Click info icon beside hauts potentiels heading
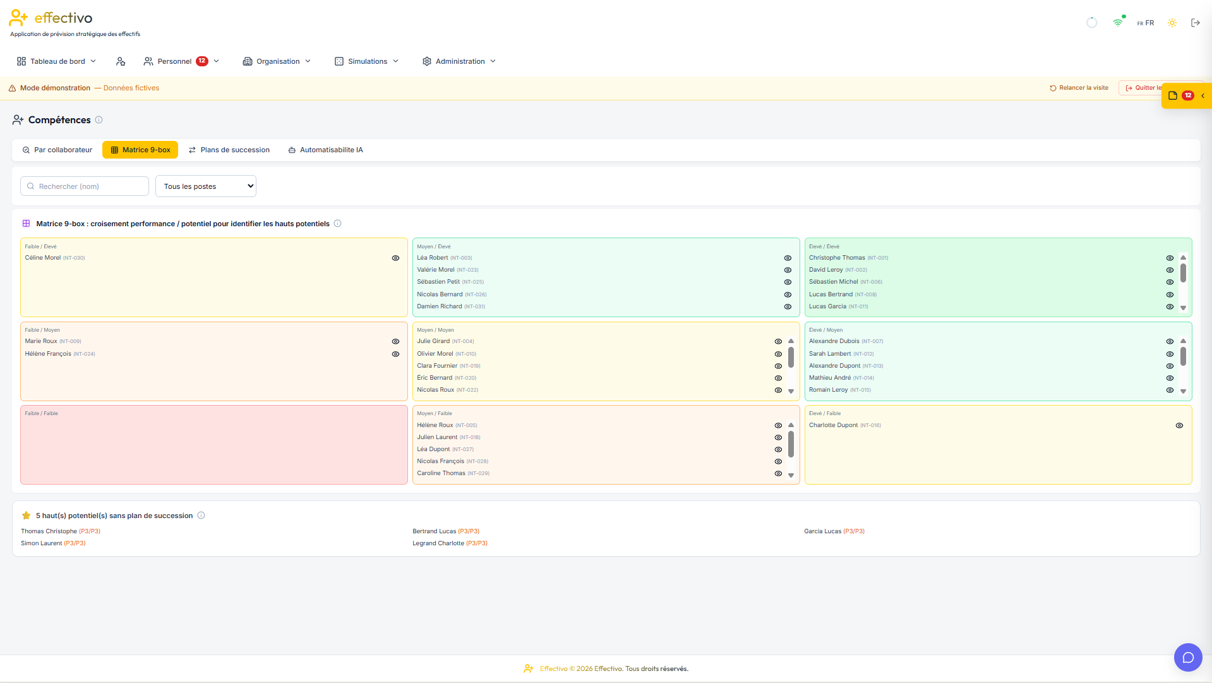 pyautogui.click(x=201, y=516)
